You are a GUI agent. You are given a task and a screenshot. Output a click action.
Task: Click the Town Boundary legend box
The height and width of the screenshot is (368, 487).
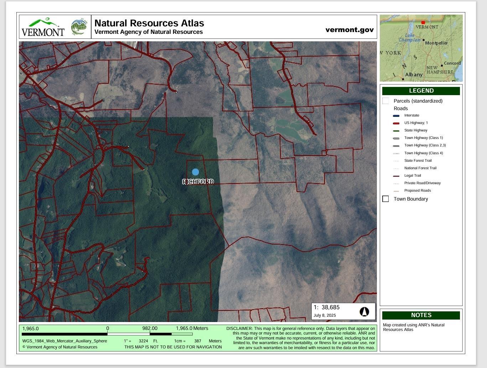385,199
